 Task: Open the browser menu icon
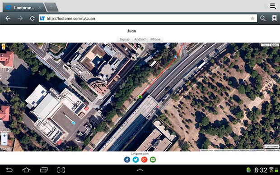coord(273,6)
